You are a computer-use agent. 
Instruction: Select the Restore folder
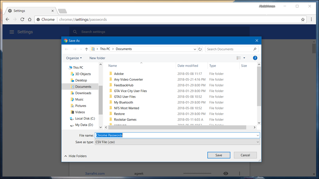click(116, 114)
